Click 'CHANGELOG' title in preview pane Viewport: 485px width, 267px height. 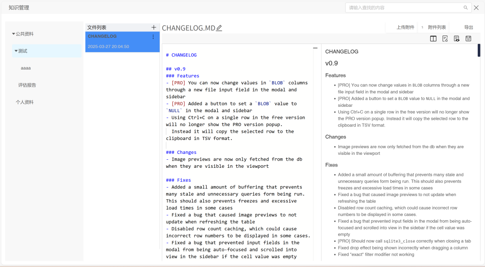pos(342,52)
